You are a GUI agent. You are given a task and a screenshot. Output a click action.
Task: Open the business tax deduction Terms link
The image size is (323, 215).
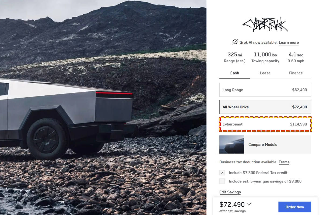(284, 162)
